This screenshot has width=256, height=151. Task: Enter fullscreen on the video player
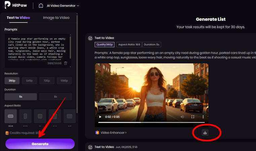pos(193,117)
